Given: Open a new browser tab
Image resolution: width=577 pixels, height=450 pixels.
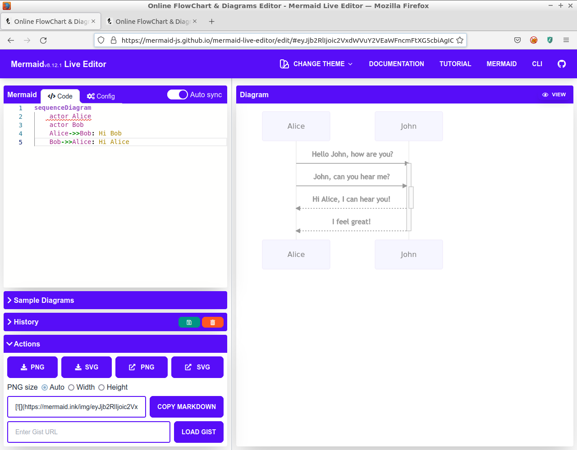Looking at the screenshot, I should [x=212, y=21].
